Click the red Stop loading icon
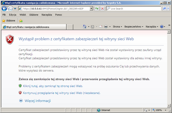 (102, 9)
